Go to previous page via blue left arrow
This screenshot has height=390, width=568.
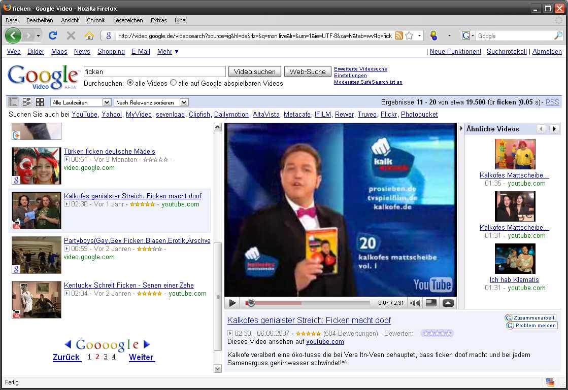point(68,344)
